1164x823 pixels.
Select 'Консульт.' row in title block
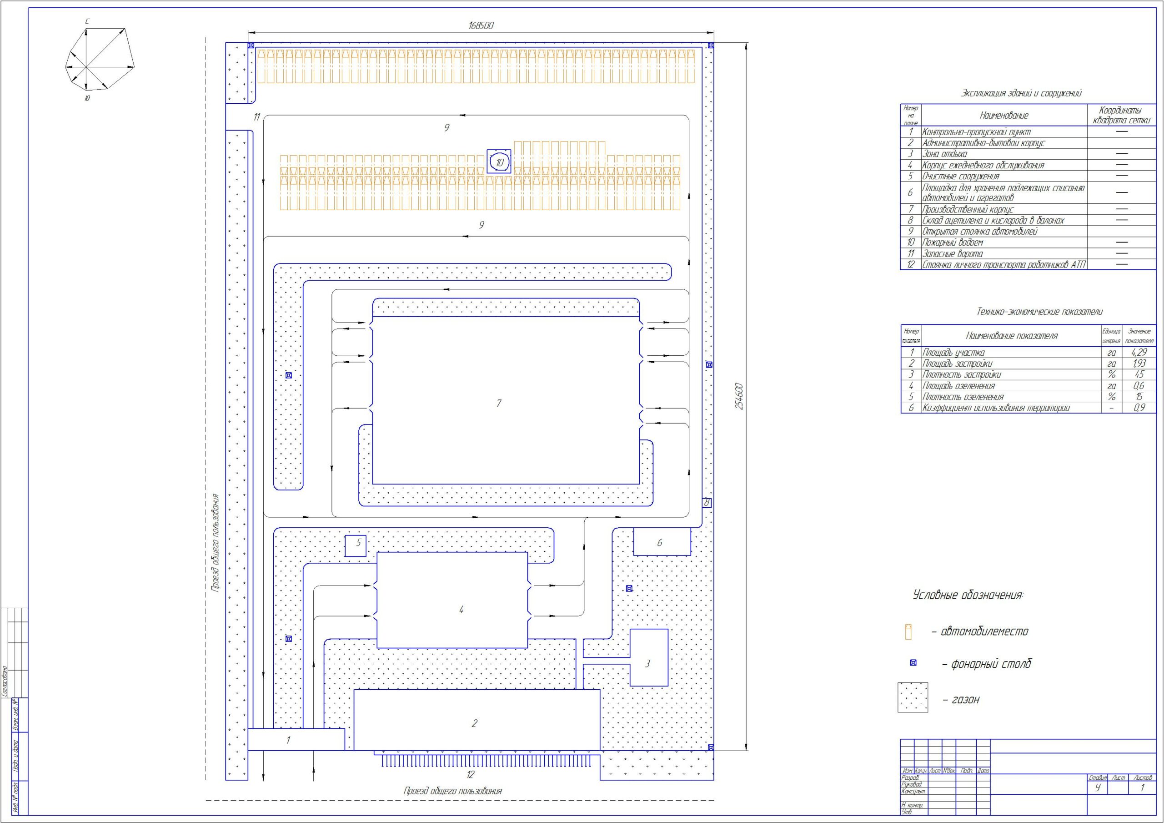[x=945, y=792]
